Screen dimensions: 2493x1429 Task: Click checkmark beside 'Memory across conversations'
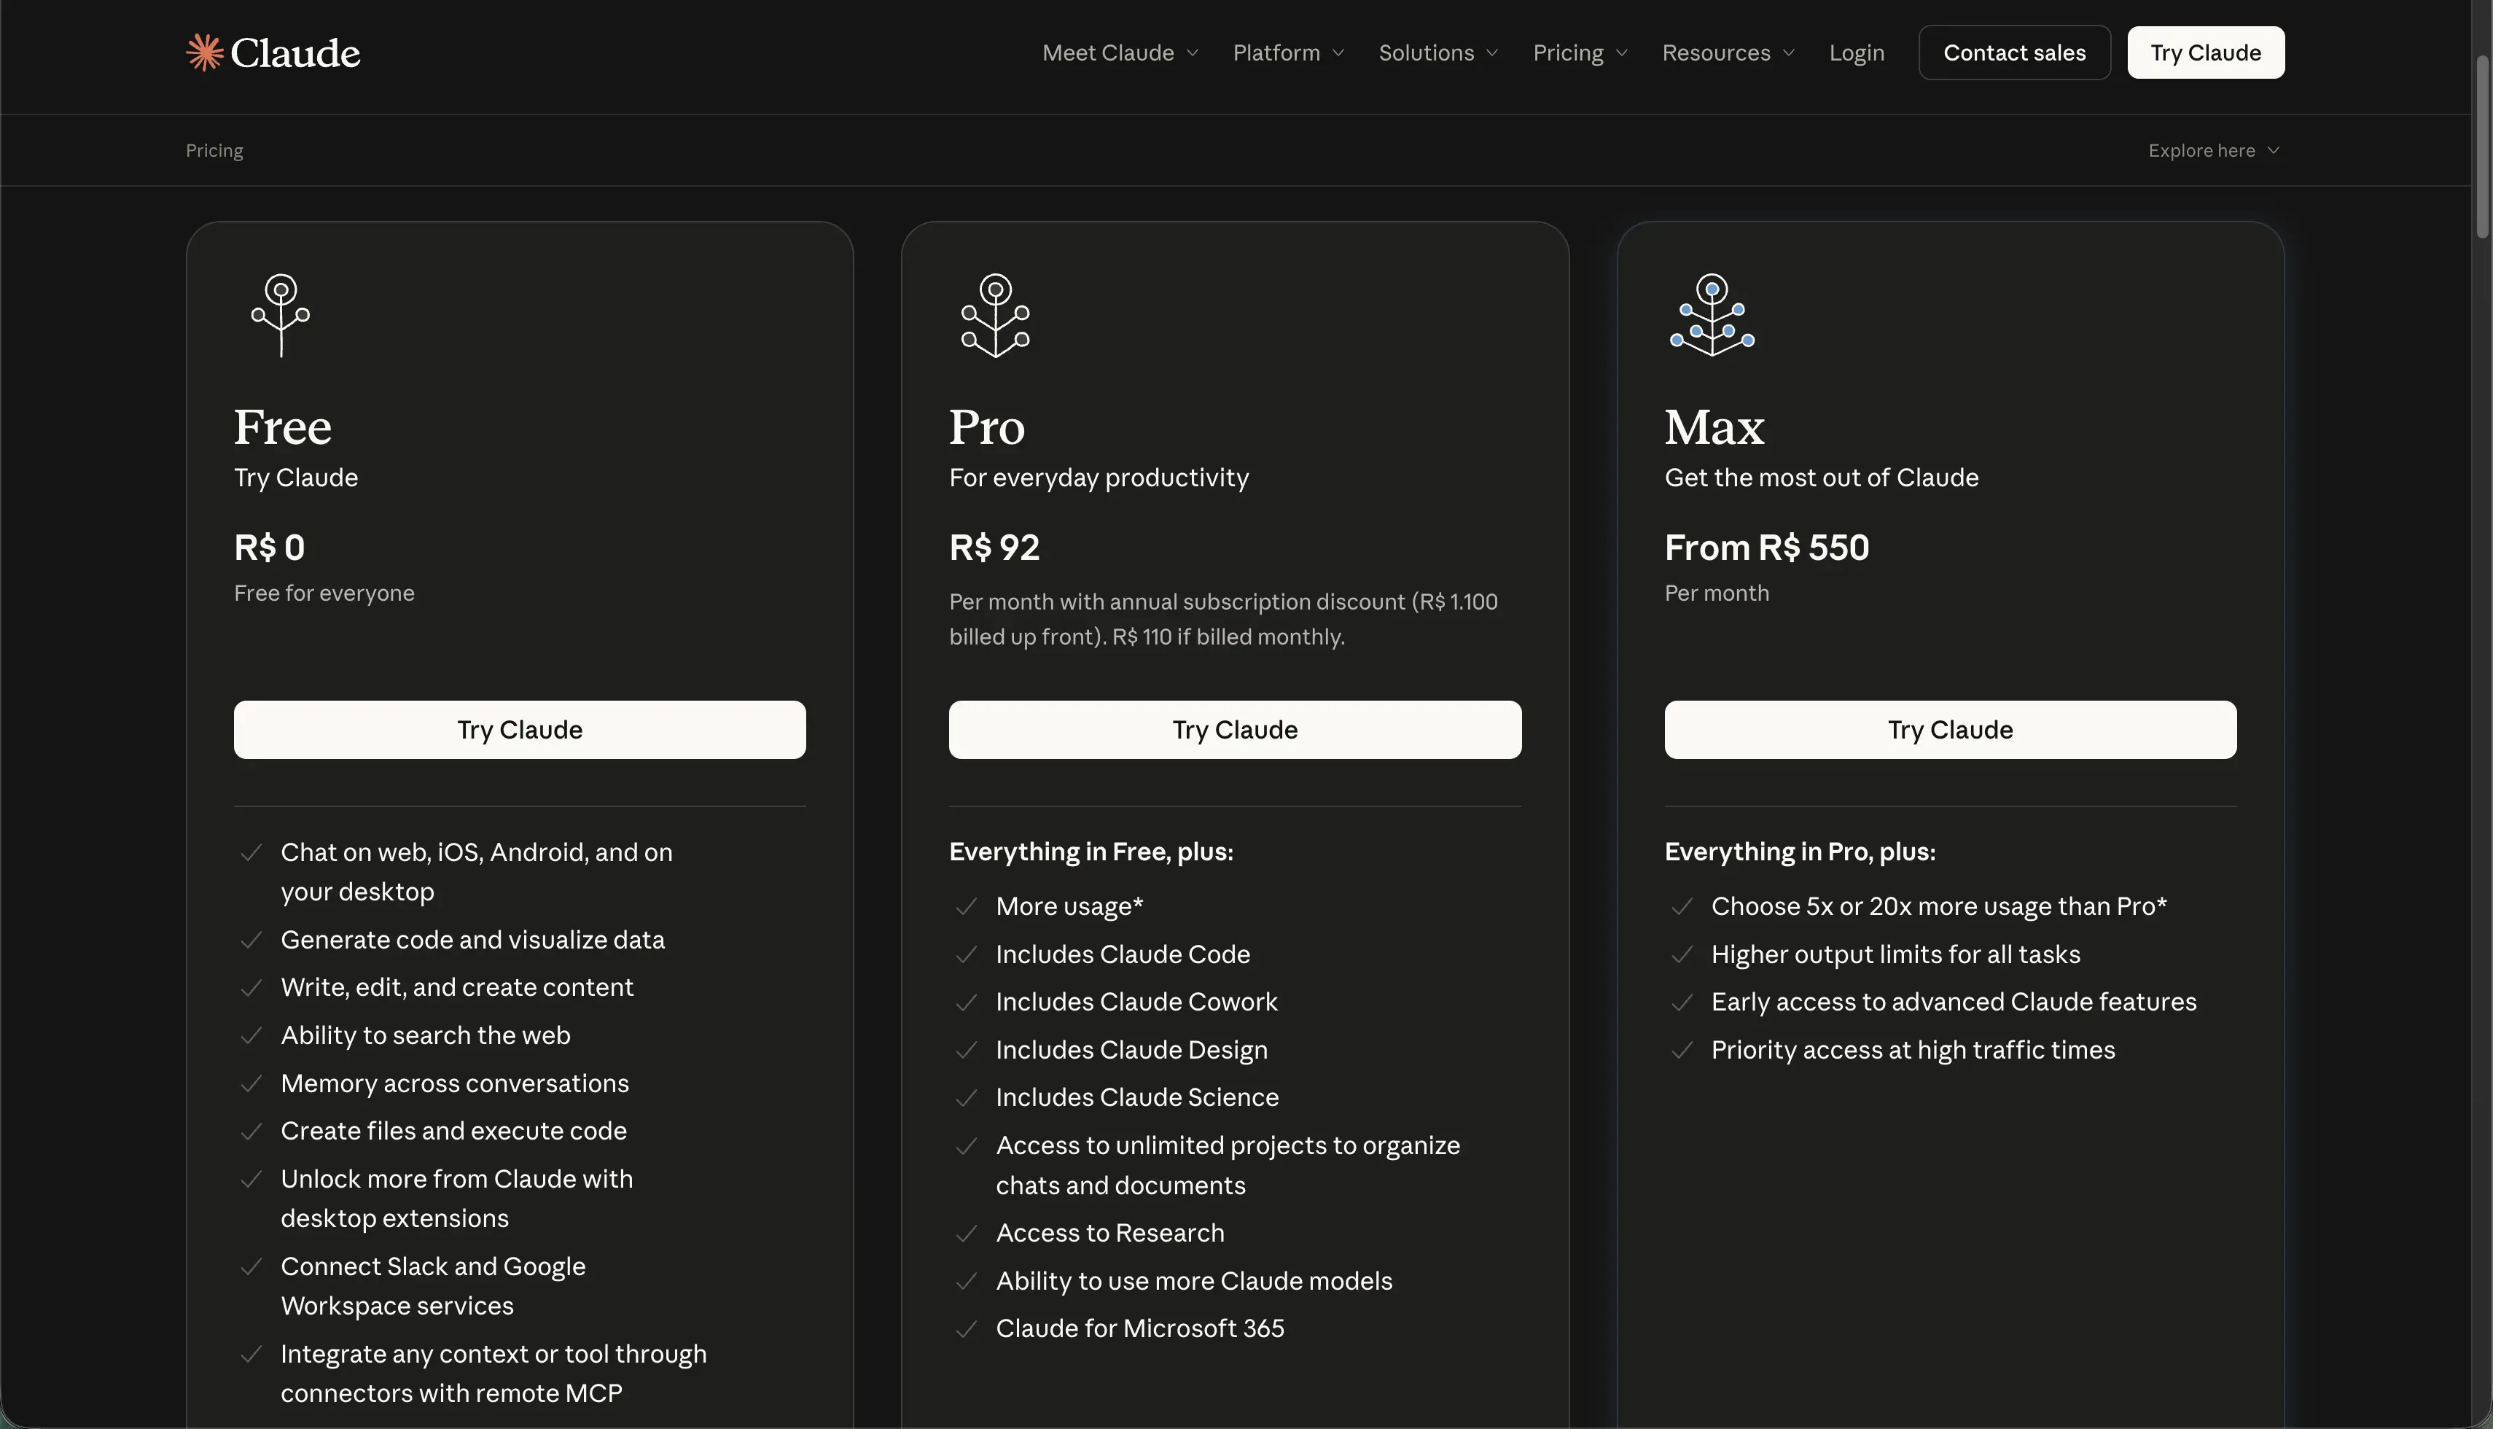pos(251,1083)
